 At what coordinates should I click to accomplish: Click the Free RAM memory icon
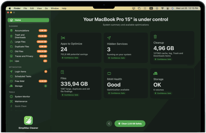click(11, 81)
